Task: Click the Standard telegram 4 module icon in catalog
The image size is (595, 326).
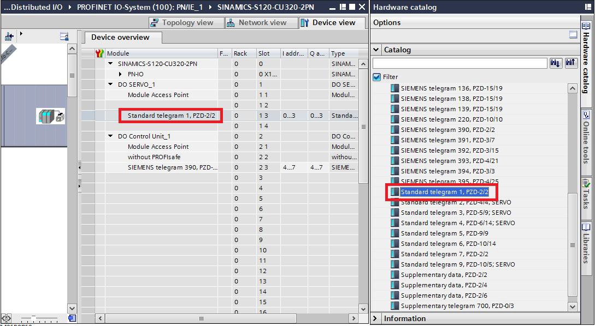Action: (395, 223)
